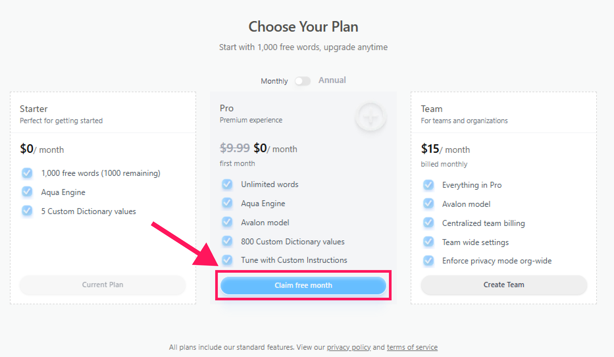614x357 pixels.
Task: Select the Annual billing label
Action: [332, 80]
